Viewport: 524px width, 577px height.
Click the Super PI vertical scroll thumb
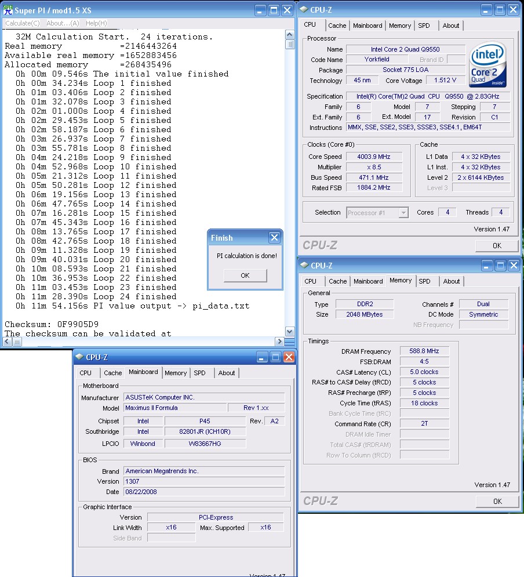click(x=290, y=44)
